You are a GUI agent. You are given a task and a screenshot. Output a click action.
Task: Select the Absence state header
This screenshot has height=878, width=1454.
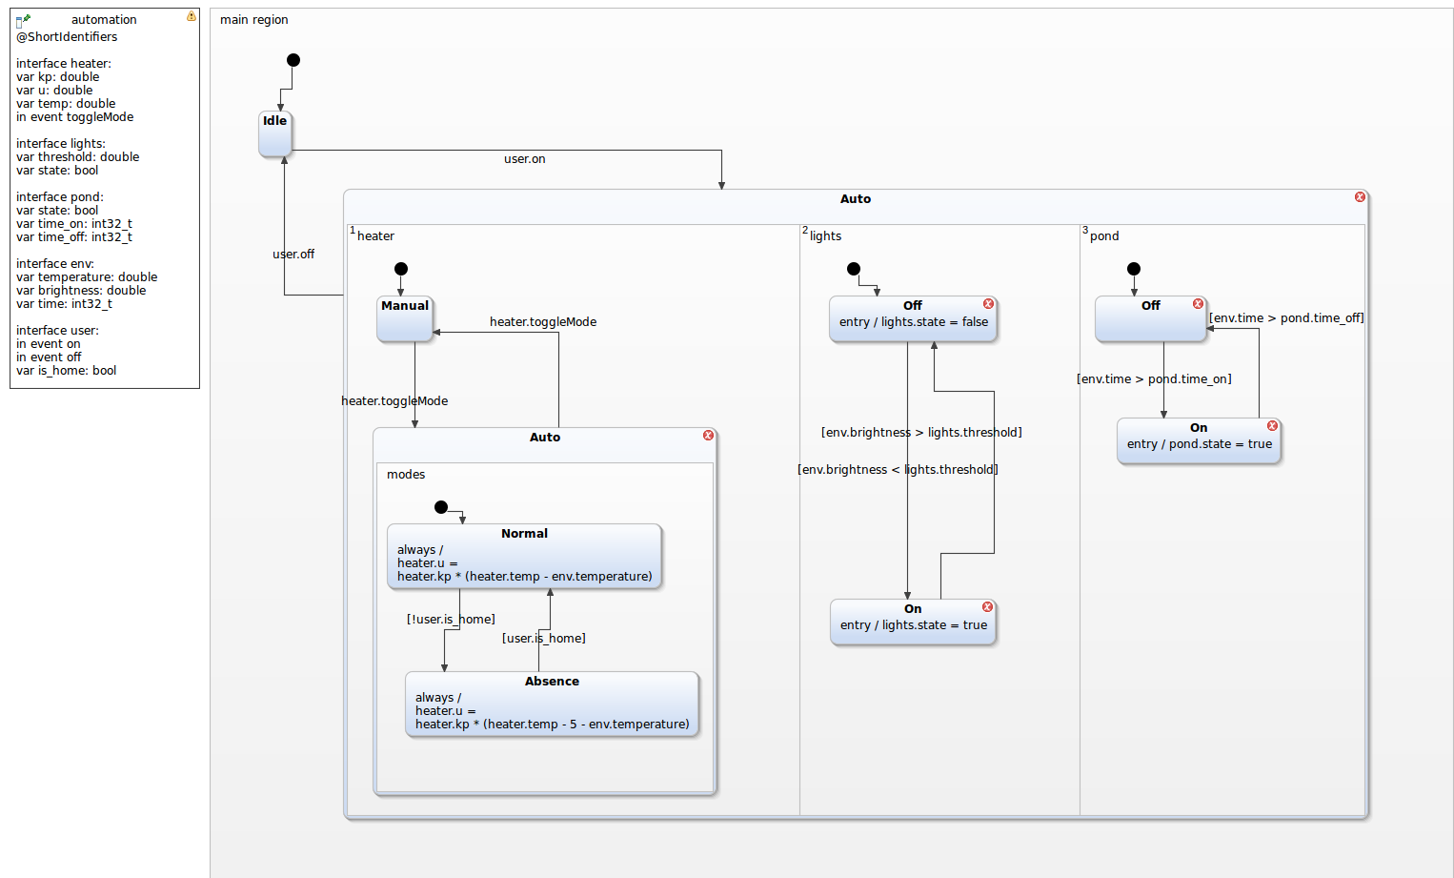tap(552, 682)
